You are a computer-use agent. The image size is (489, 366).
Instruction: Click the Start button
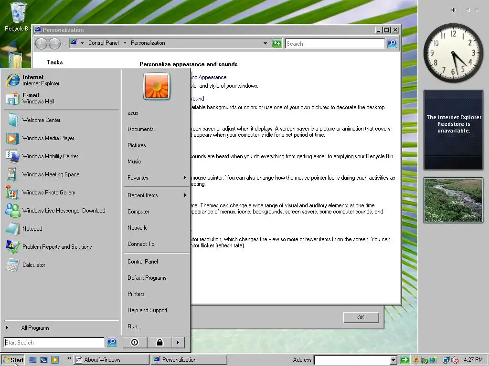coord(13,360)
